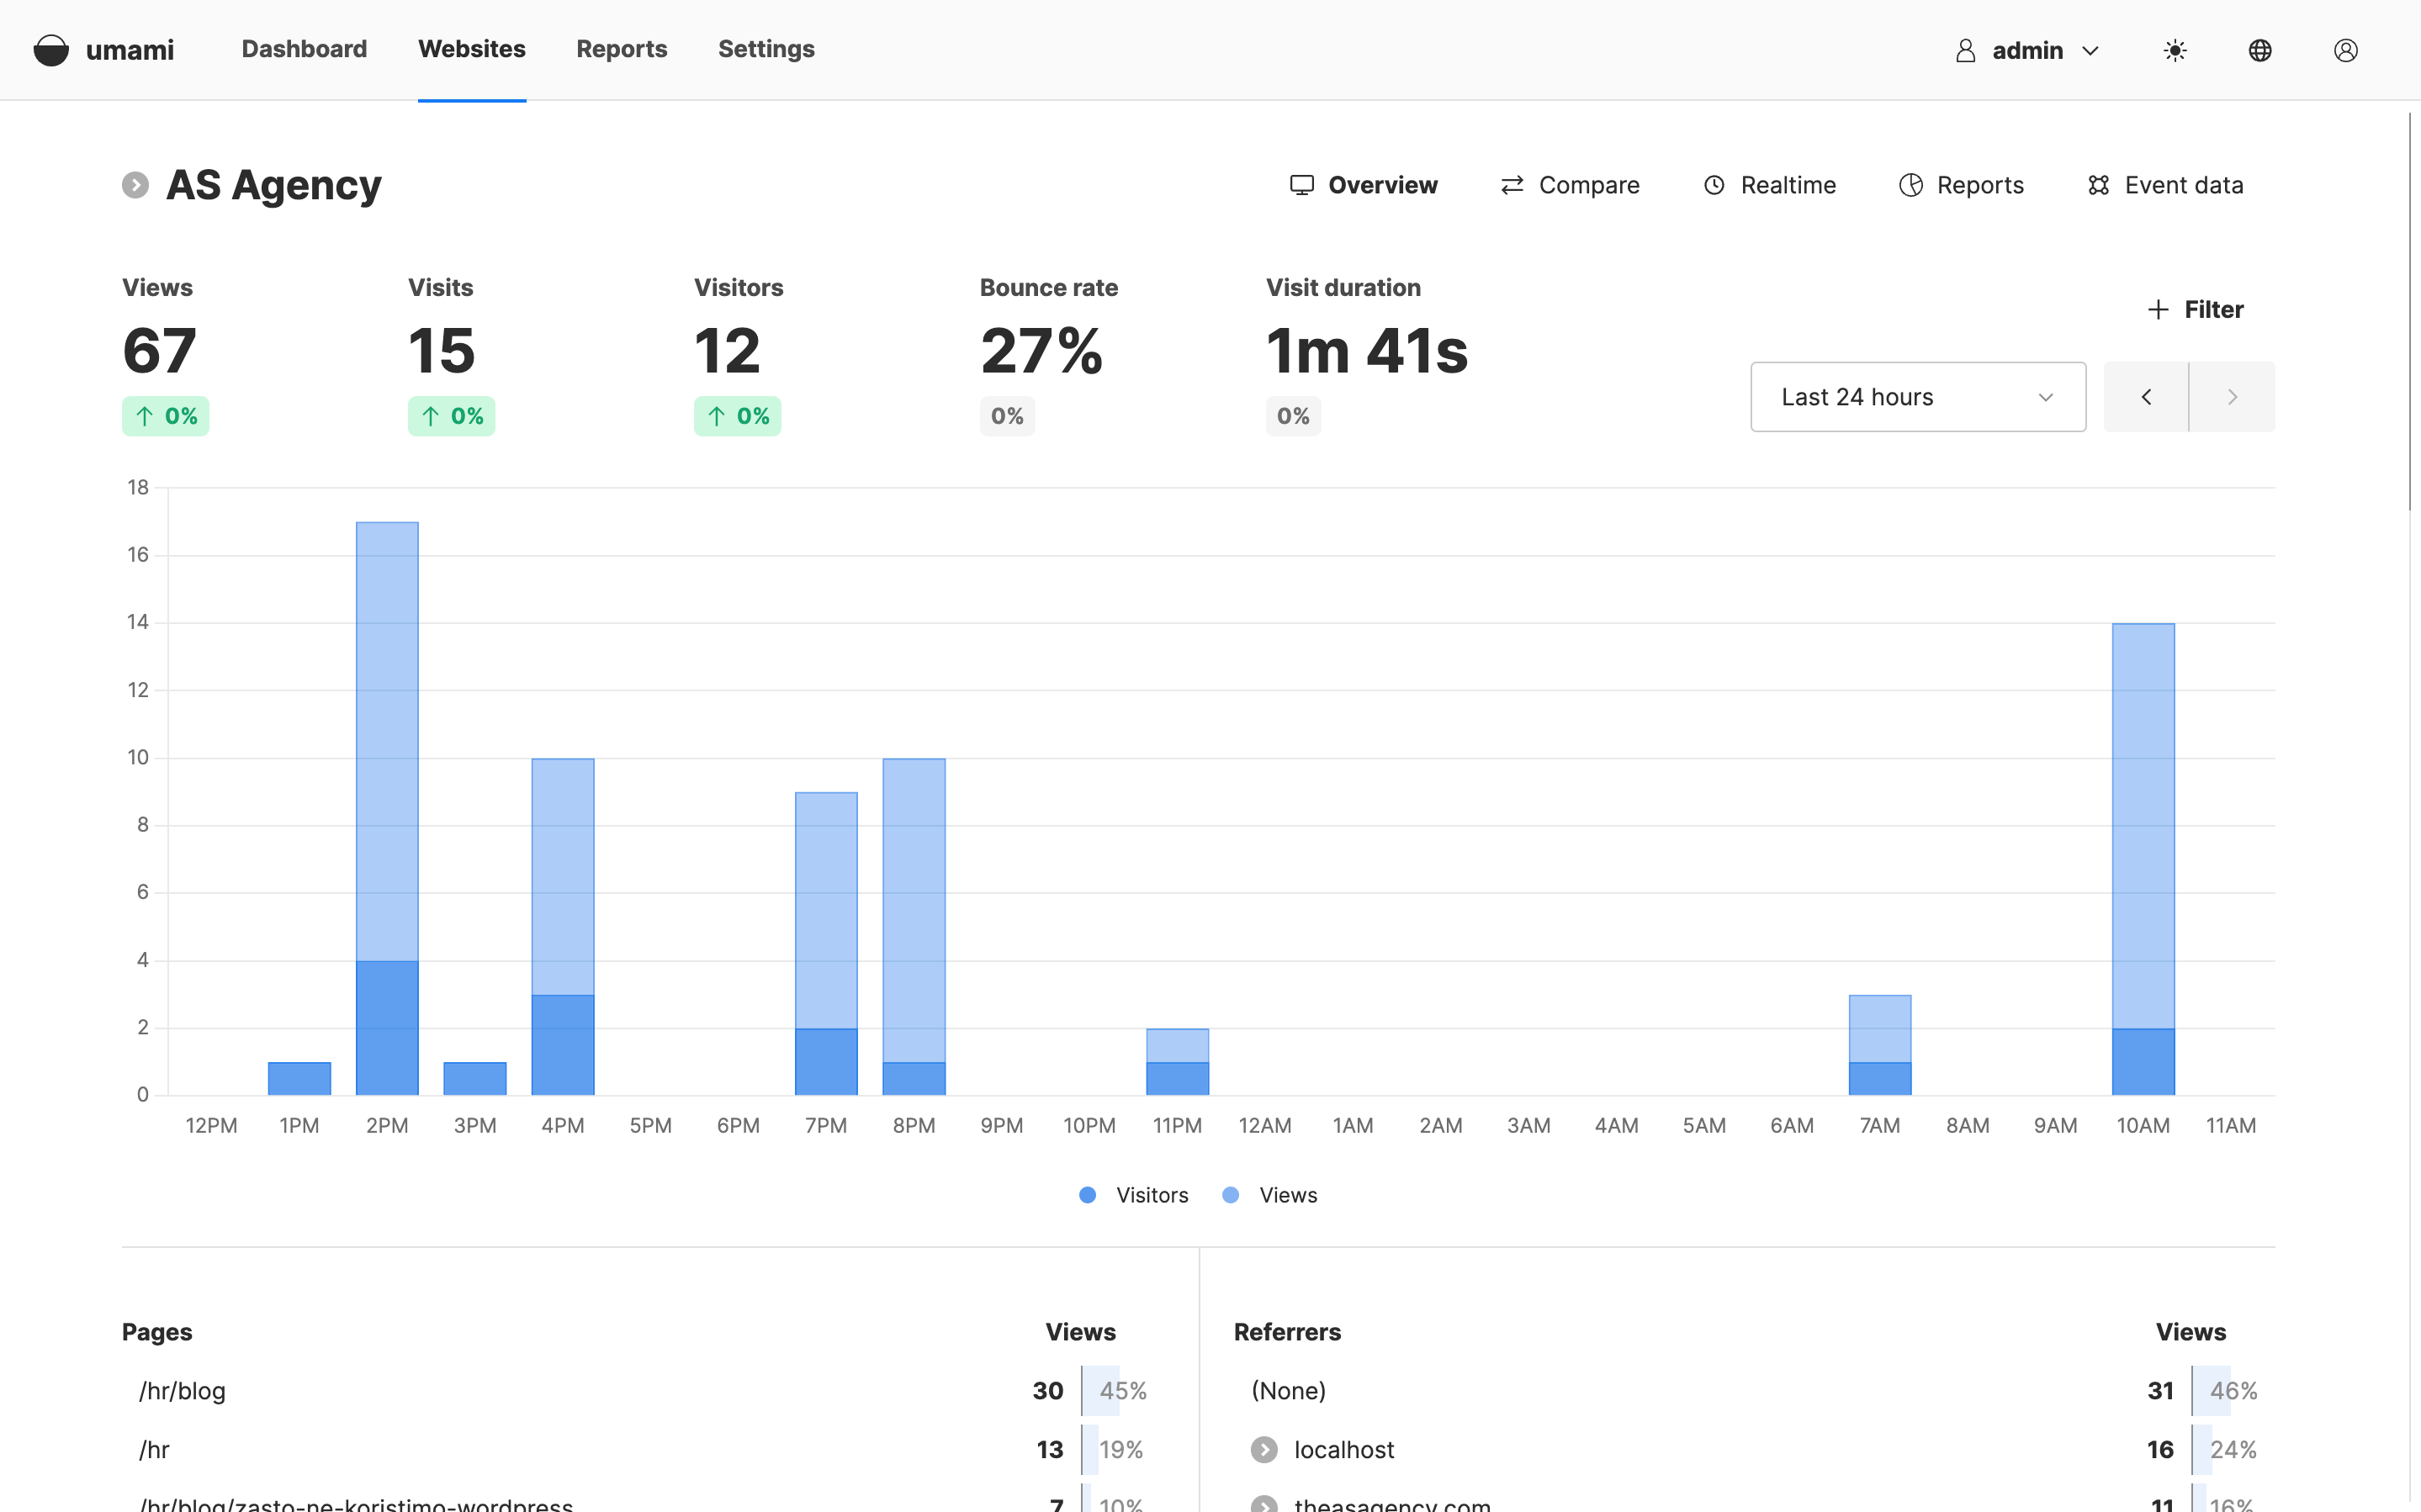
Task: Open the Settings tab
Action: tap(766, 49)
